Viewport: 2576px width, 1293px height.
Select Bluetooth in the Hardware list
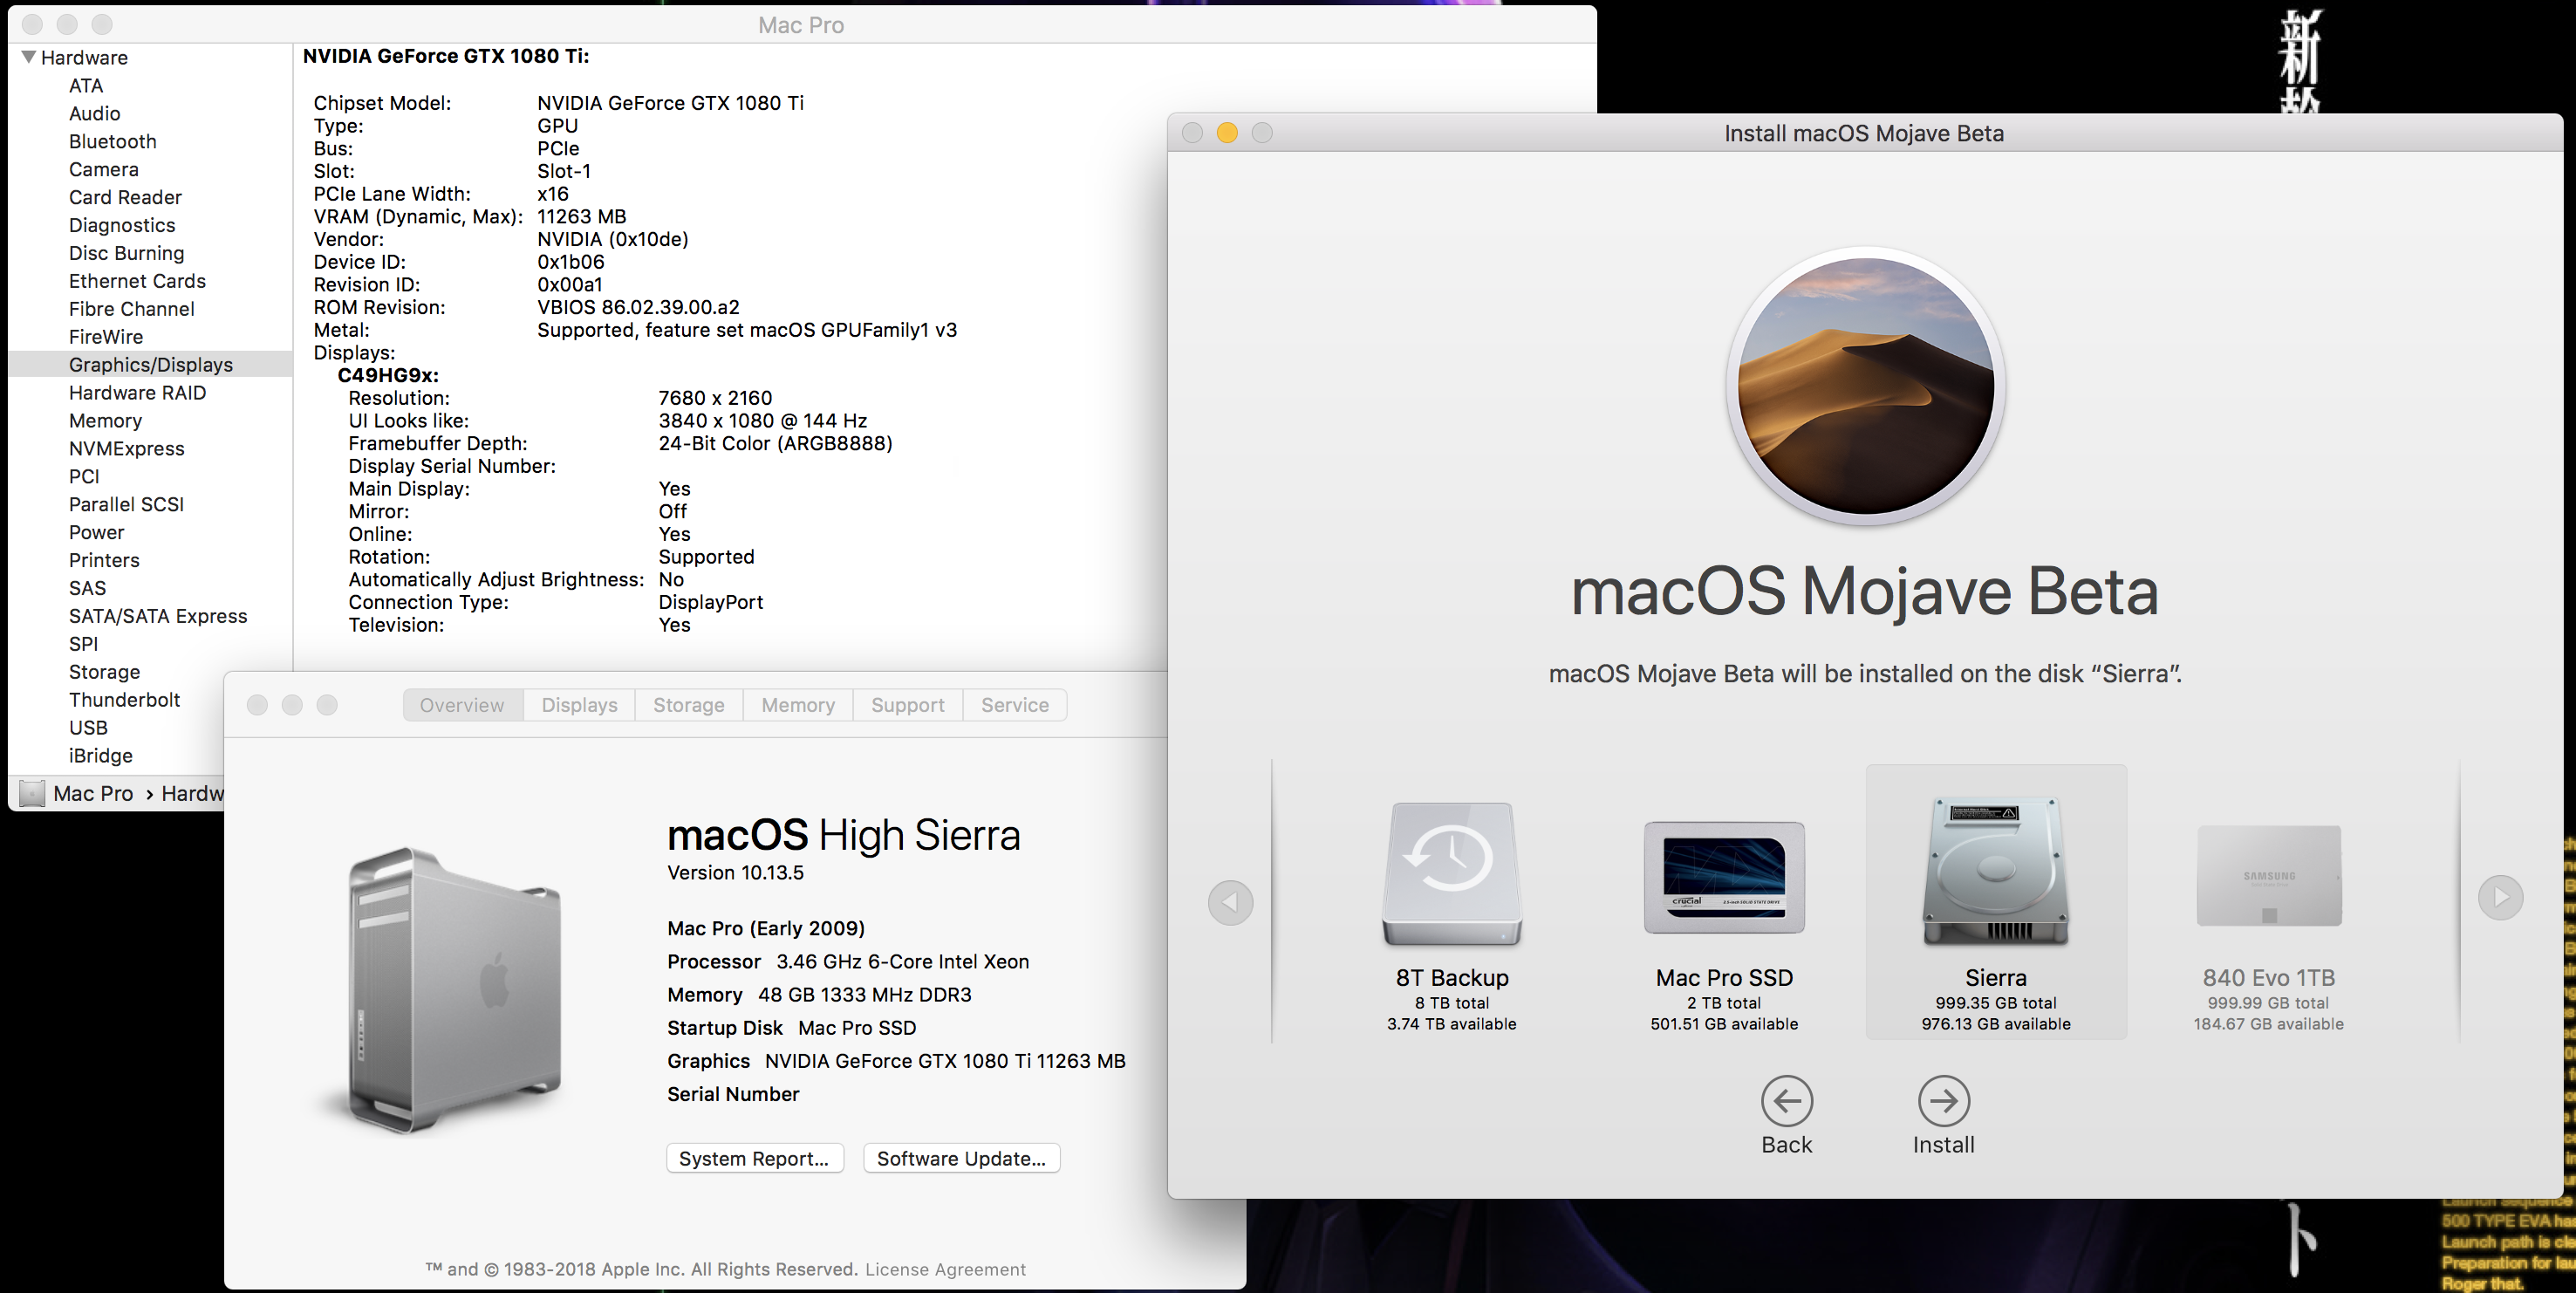[112, 142]
